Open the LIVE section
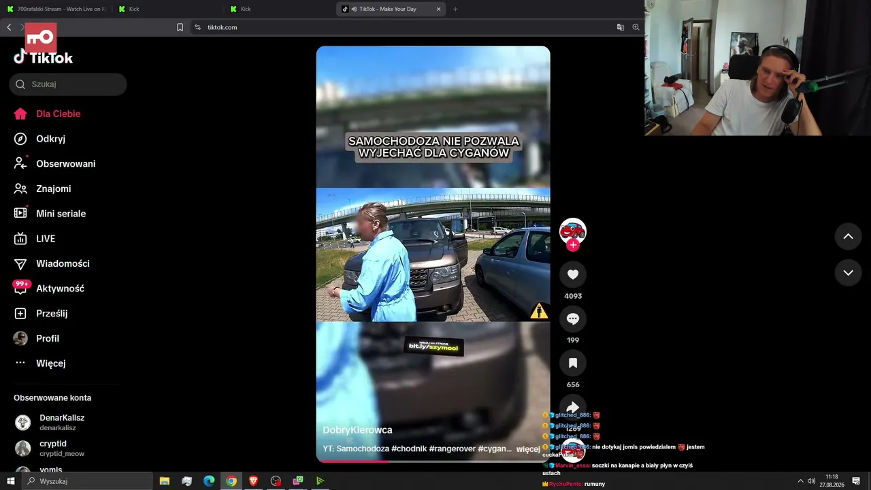The image size is (871, 490). 35,239
